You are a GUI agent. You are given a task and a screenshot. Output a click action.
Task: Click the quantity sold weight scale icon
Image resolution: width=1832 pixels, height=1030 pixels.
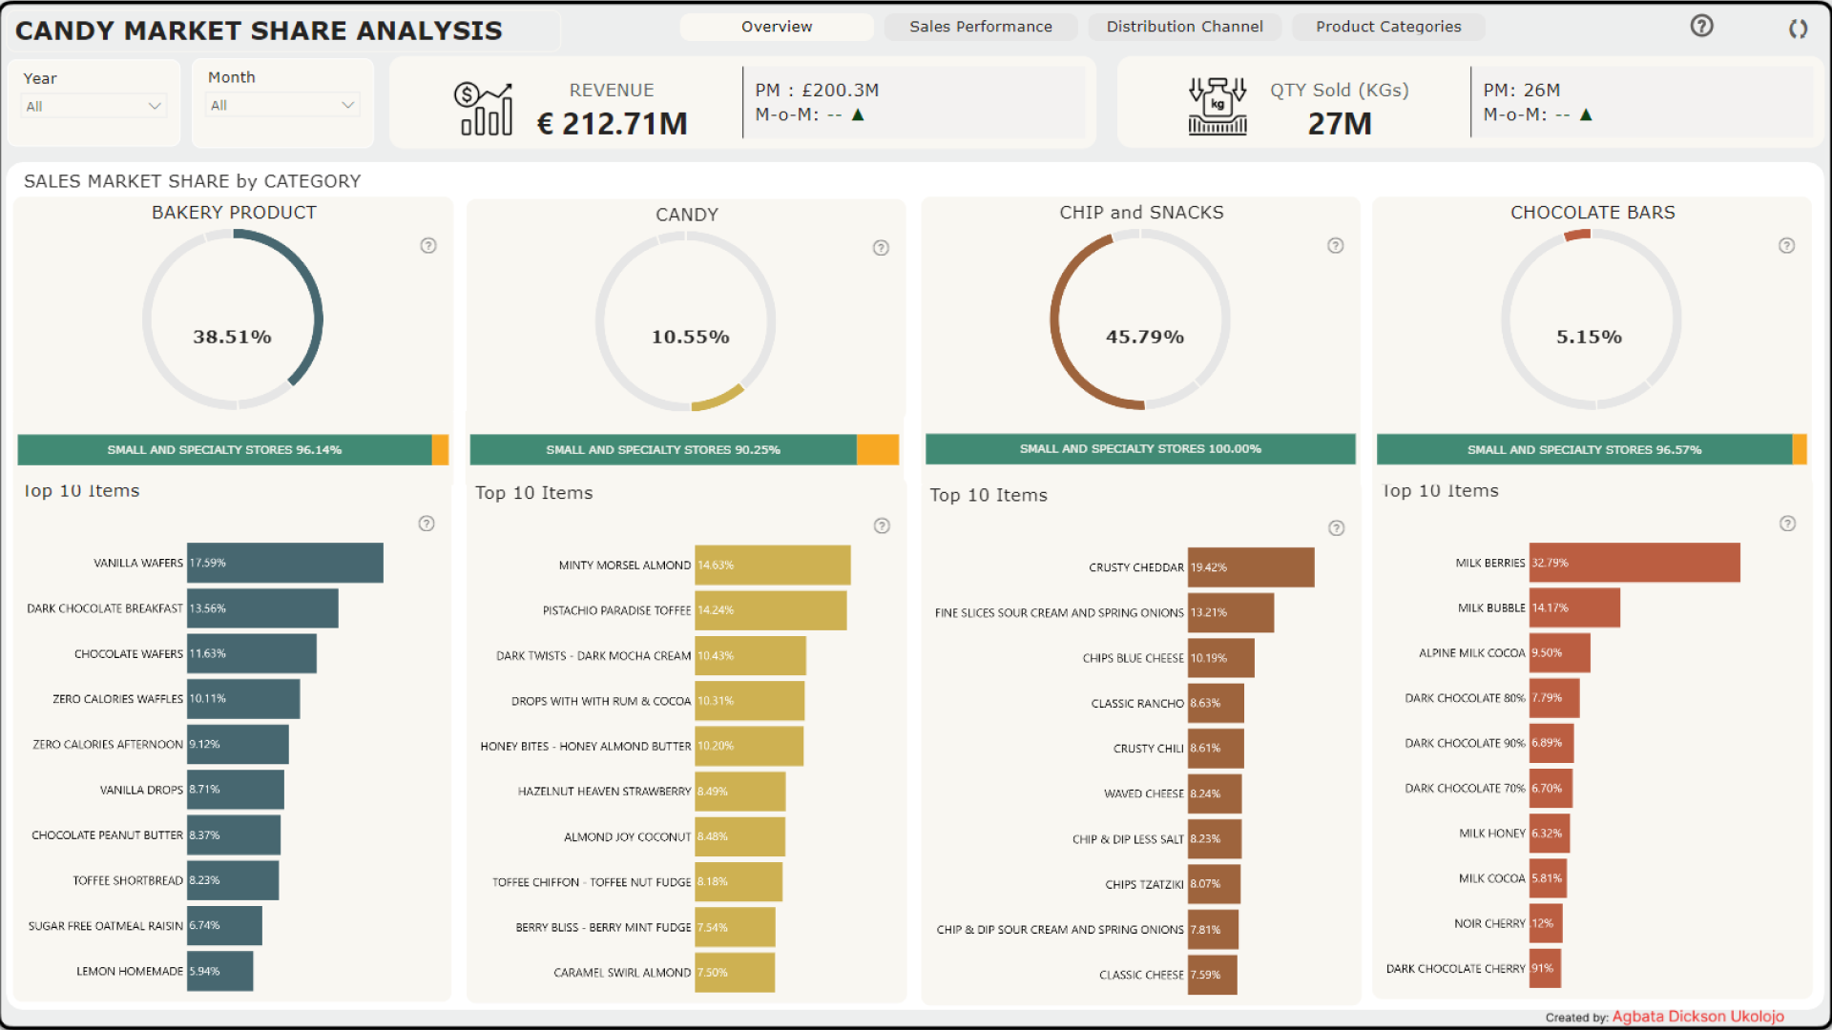click(1218, 106)
